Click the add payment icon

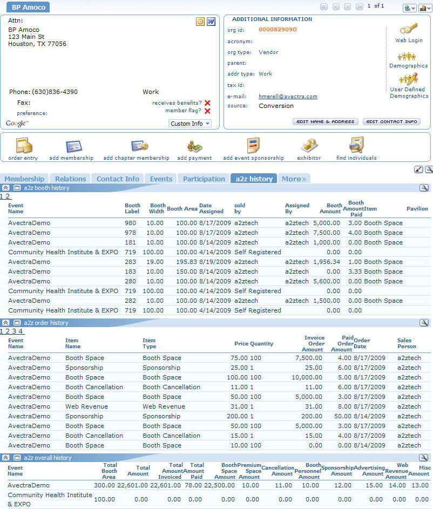[x=194, y=146]
